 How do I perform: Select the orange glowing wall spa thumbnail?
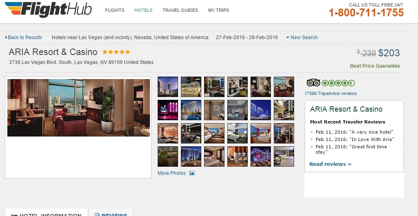(168, 133)
